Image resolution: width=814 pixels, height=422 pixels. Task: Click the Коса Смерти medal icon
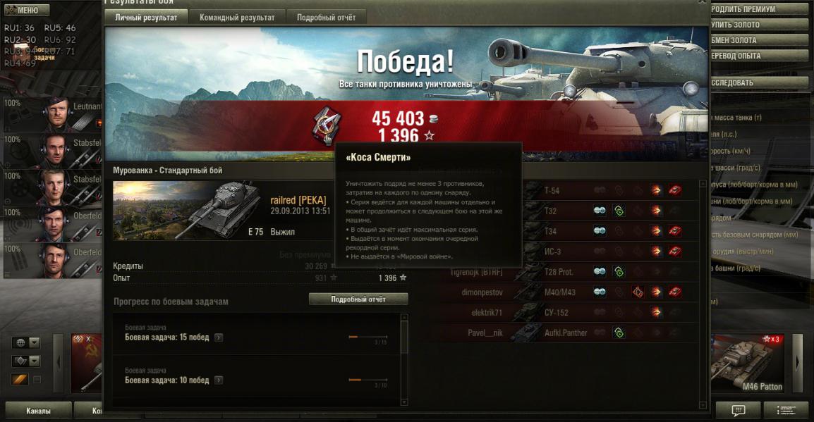[x=326, y=126]
